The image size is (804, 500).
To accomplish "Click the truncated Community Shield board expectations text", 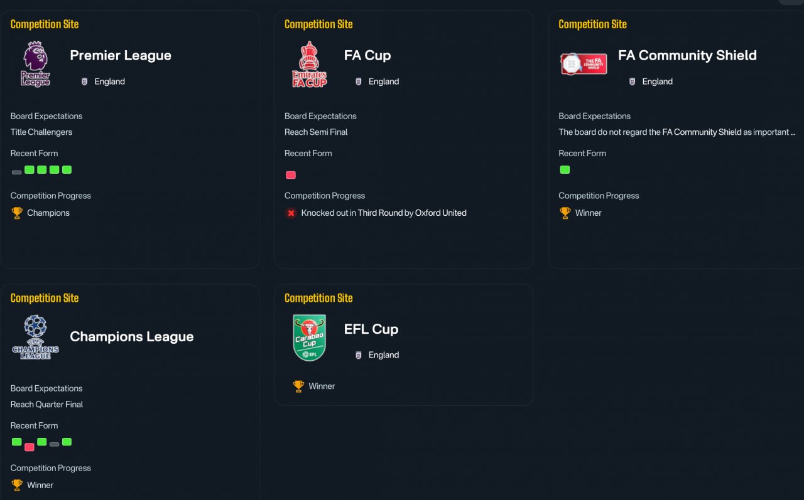I will point(677,132).
